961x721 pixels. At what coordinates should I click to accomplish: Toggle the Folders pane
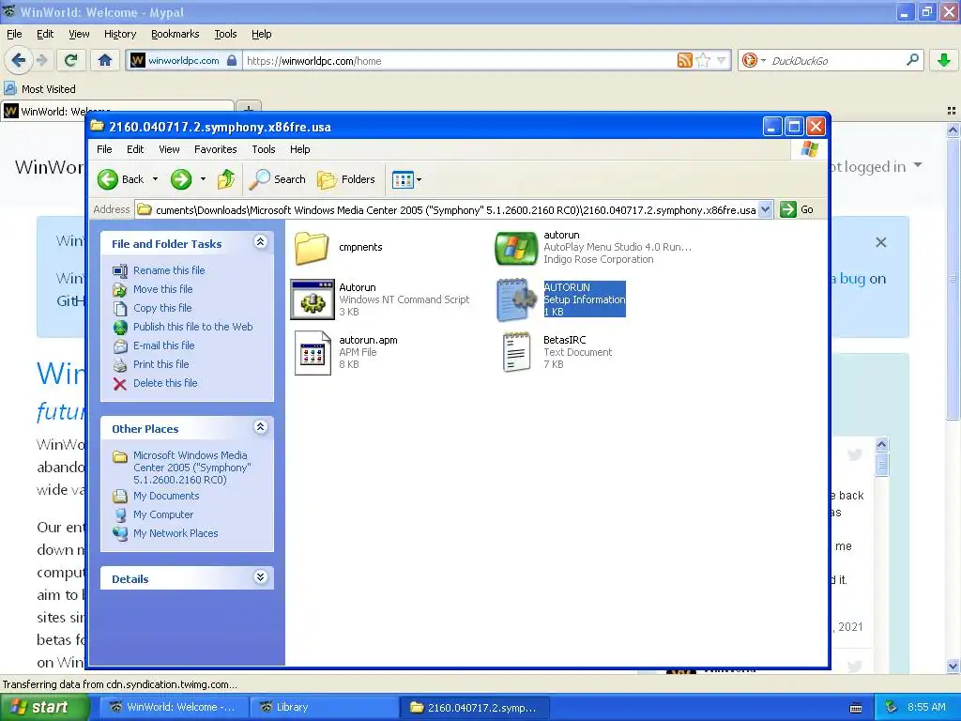pyautogui.click(x=345, y=179)
